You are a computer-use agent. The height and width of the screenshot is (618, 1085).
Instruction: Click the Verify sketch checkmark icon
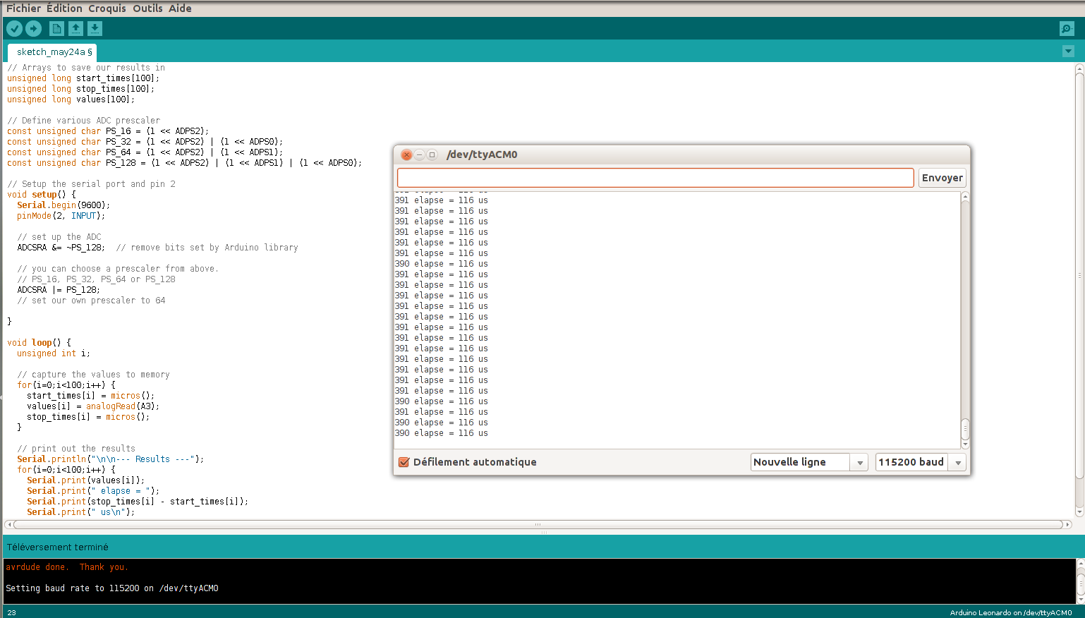tap(14, 28)
